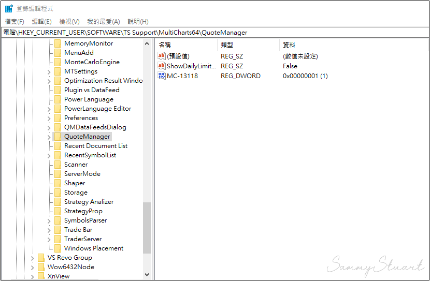Click the string icon of ShowDailyLimit value
430x281 pixels.
point(162,66)
